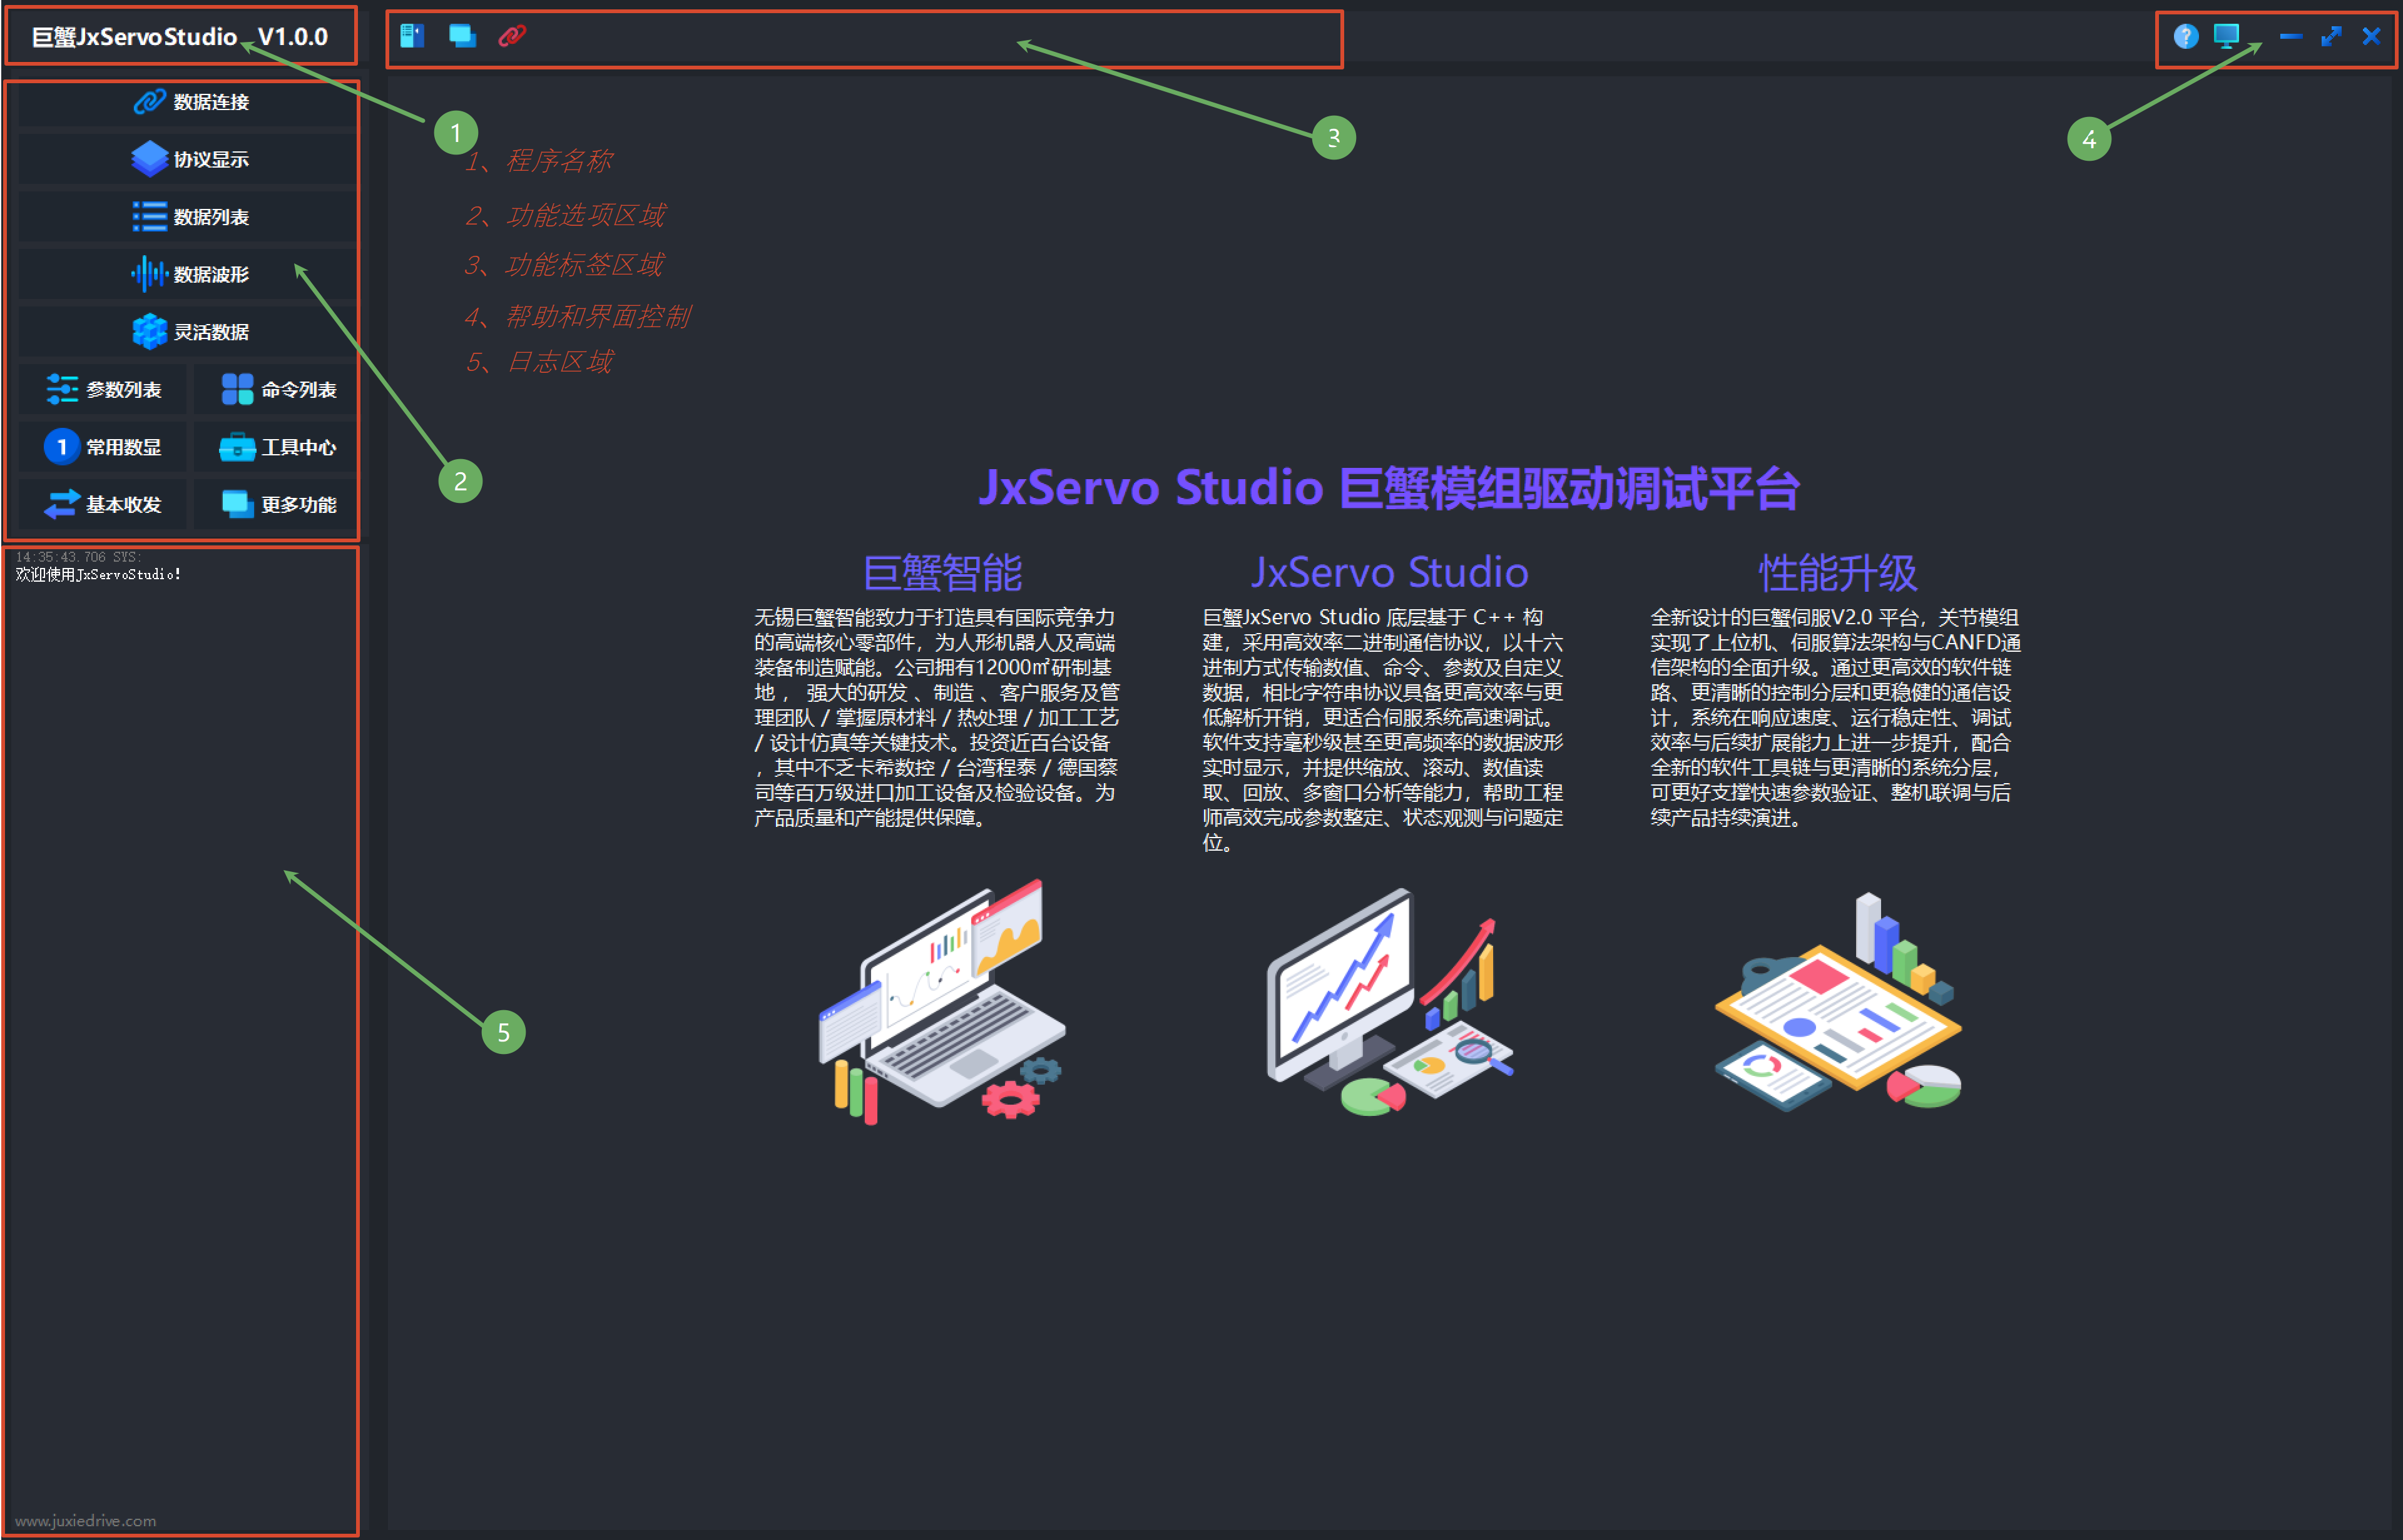Open the 常用数显 common numeric display
Image resolution: width=2403 pixels, height=1540 pixels.
103,447
